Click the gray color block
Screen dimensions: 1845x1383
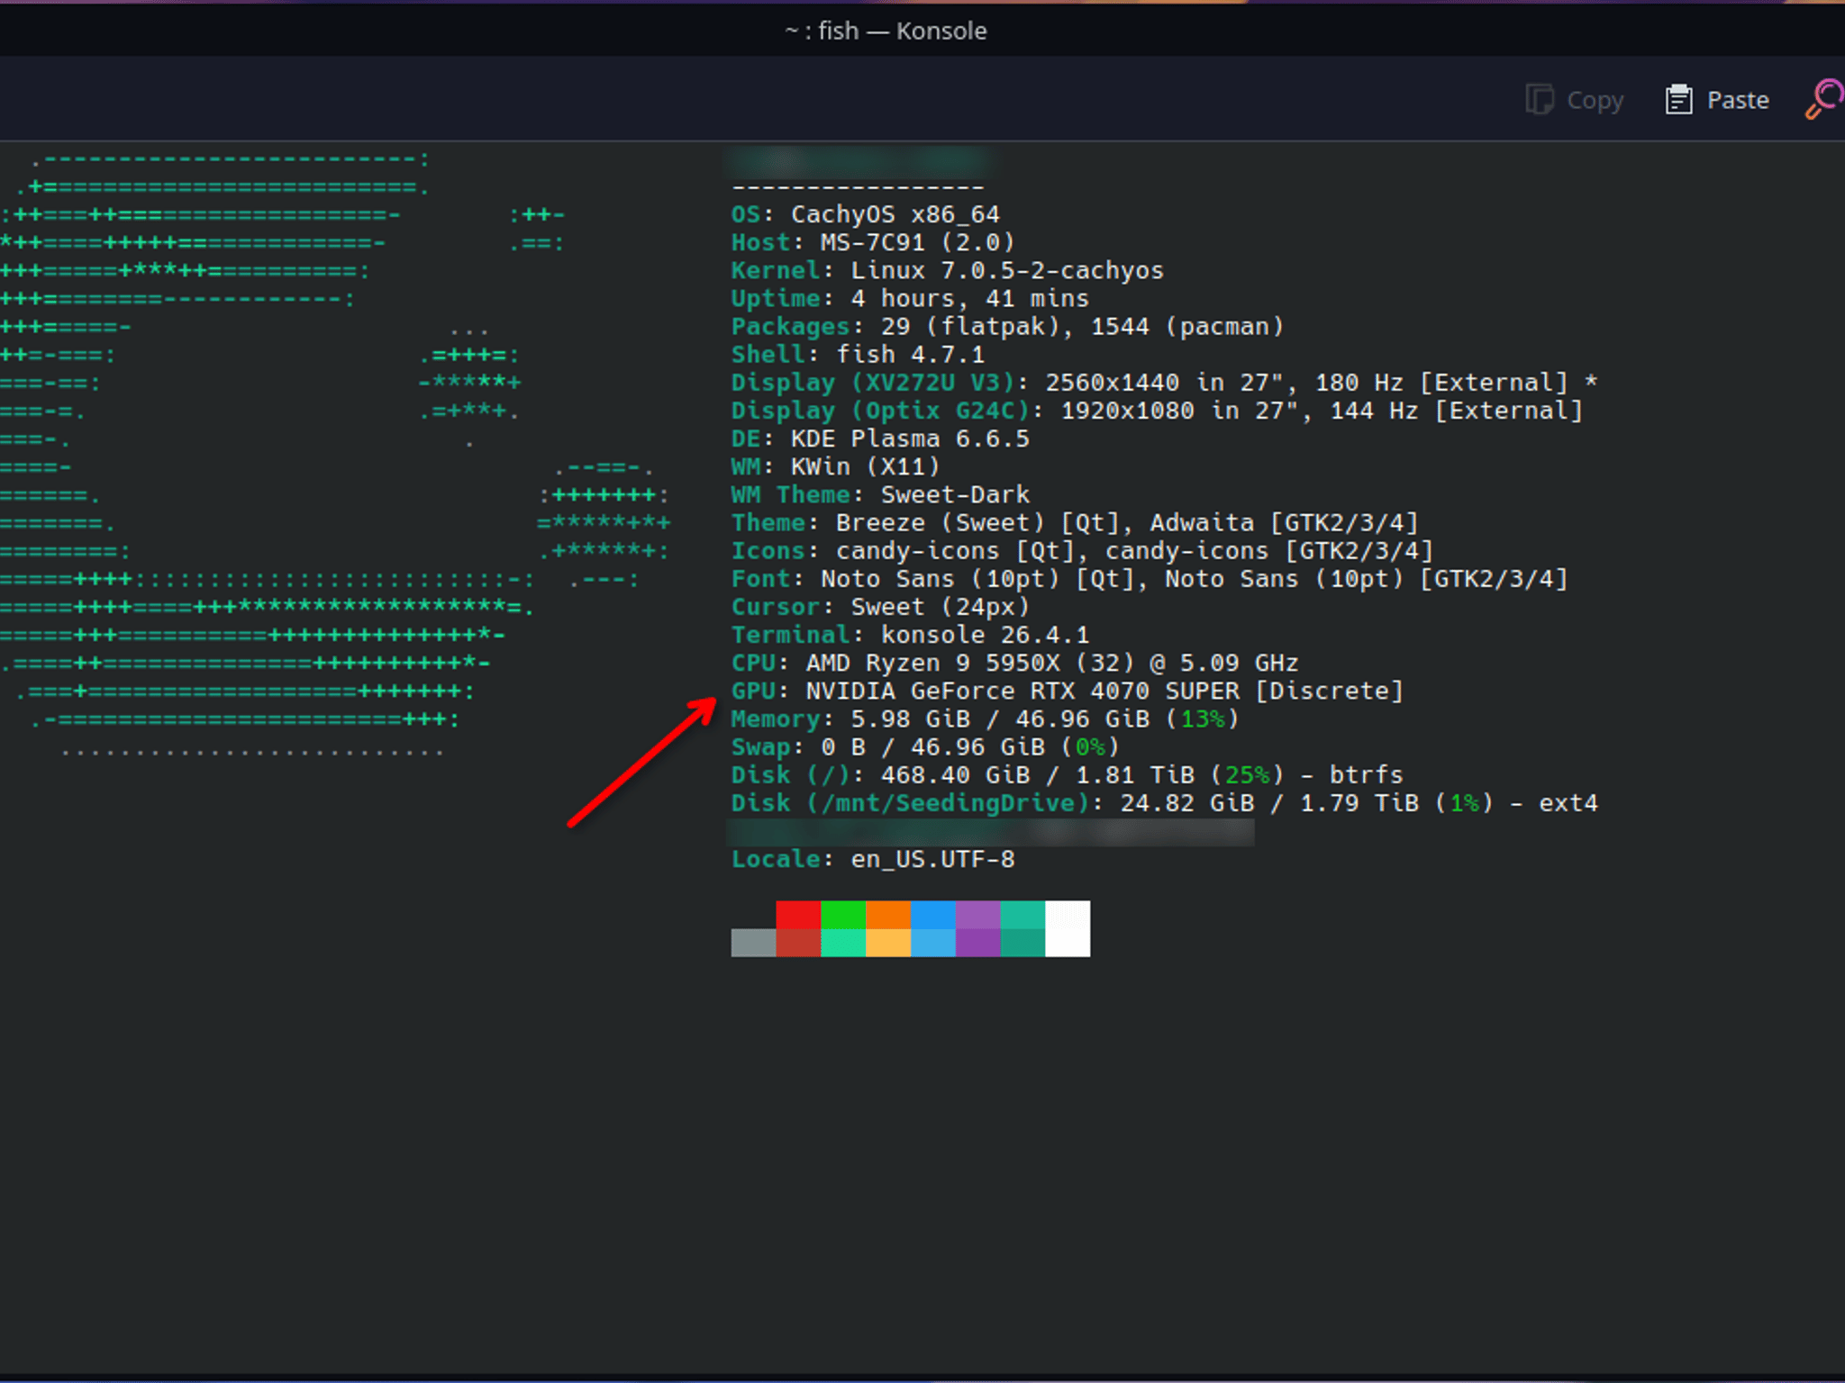753,943
